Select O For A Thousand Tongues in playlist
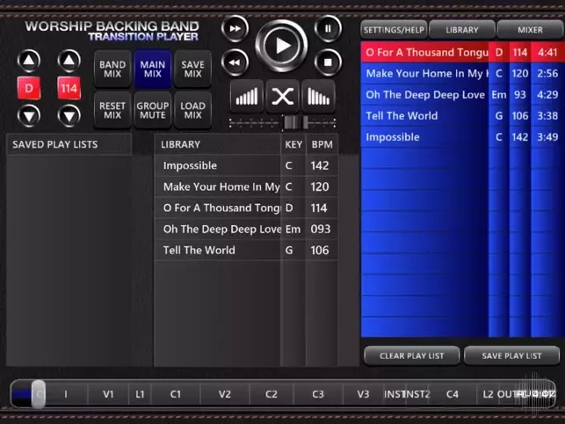 (x=463, y=52)
